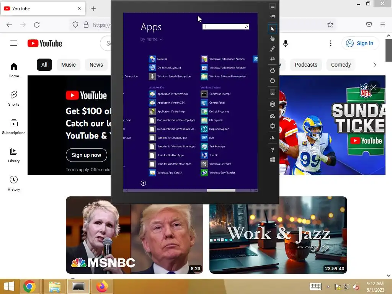Toggle simulator always-on-top pin icon
The height and width of the screenshot is (294, 392).
coord(273,16)
